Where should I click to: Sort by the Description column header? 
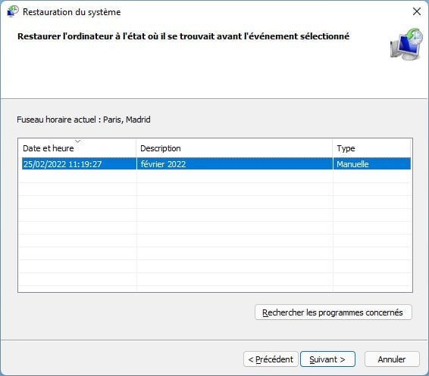[234, 148]
